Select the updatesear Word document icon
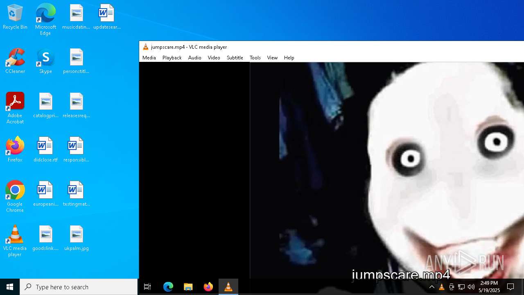Image resolution: width=524 pixels, height=295 pixels. point(107,17)
